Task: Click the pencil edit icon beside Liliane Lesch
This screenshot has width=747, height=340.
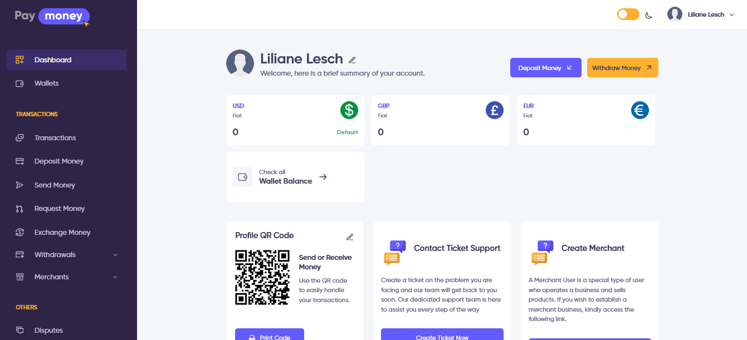Action: point(352,60)
